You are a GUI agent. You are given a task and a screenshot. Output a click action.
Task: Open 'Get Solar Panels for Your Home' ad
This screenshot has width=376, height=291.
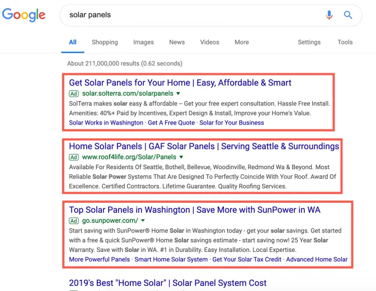180,83
